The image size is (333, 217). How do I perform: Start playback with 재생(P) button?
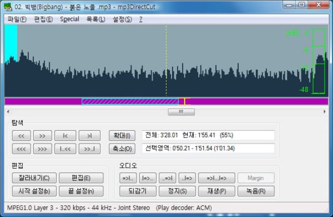tap(216, 191)
